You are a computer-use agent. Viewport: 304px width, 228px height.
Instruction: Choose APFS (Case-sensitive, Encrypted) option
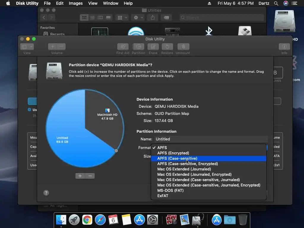click(209, 164)
